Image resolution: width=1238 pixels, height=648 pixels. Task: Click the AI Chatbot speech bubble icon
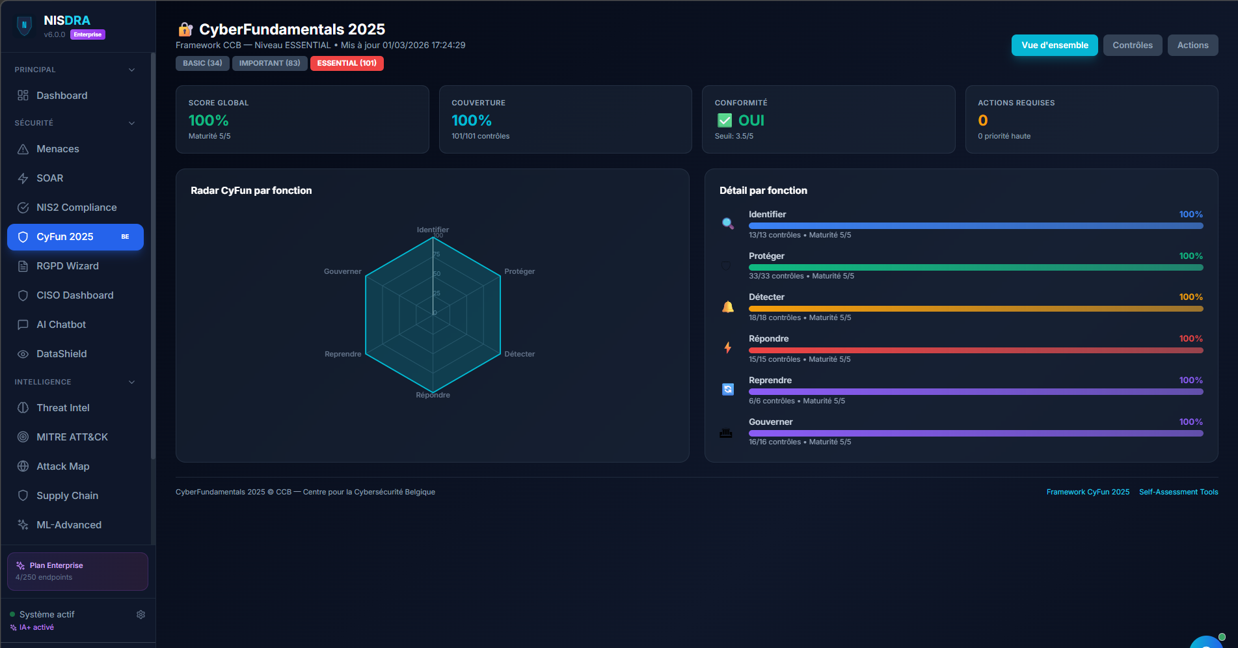[x=23, y=325]
